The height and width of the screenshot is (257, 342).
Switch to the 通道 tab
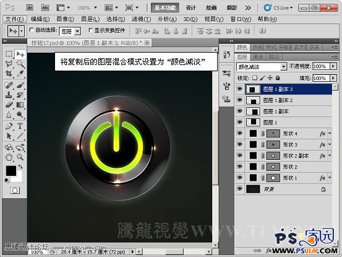[x=258, y=57]
